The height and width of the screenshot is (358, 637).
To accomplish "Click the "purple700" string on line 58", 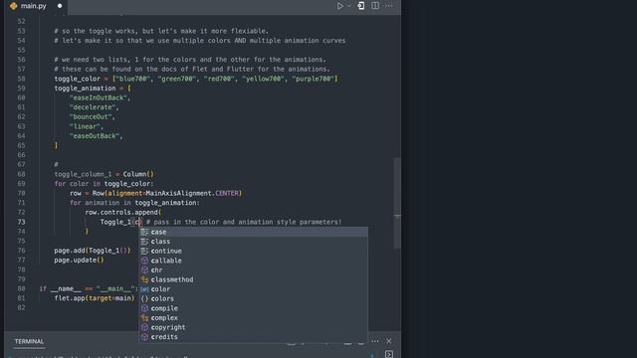I will (314, 79).
